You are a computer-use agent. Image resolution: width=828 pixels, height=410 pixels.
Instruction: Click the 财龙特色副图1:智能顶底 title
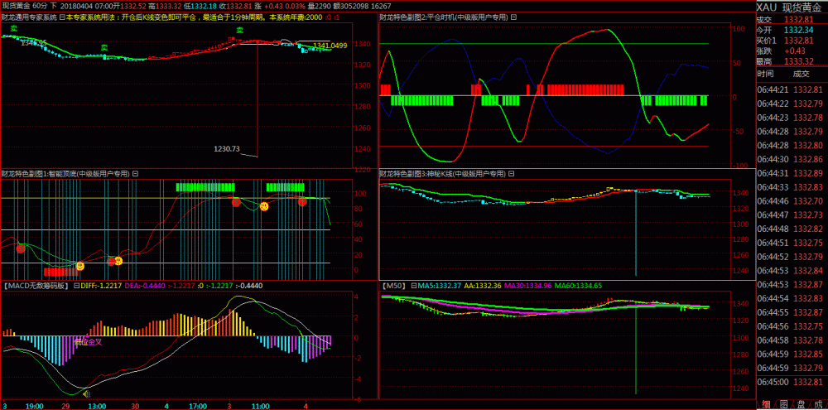click(65, 173)
